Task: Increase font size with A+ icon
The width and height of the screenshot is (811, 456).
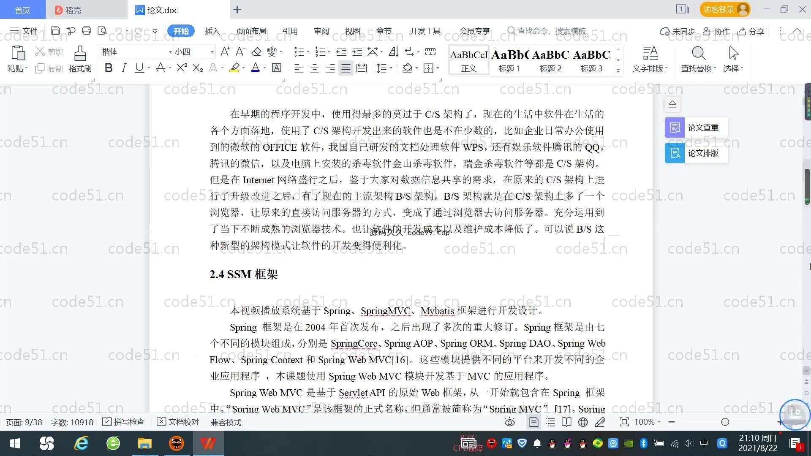Action: [225, 52]
